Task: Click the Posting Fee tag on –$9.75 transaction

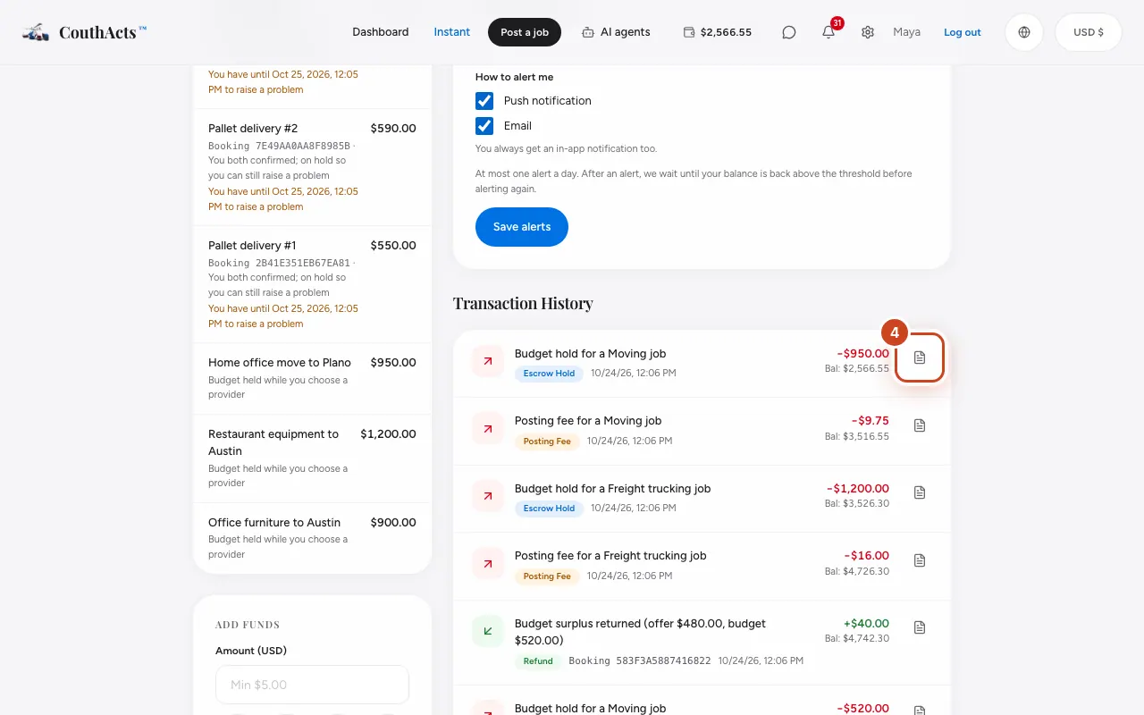Action: (547, 442)
